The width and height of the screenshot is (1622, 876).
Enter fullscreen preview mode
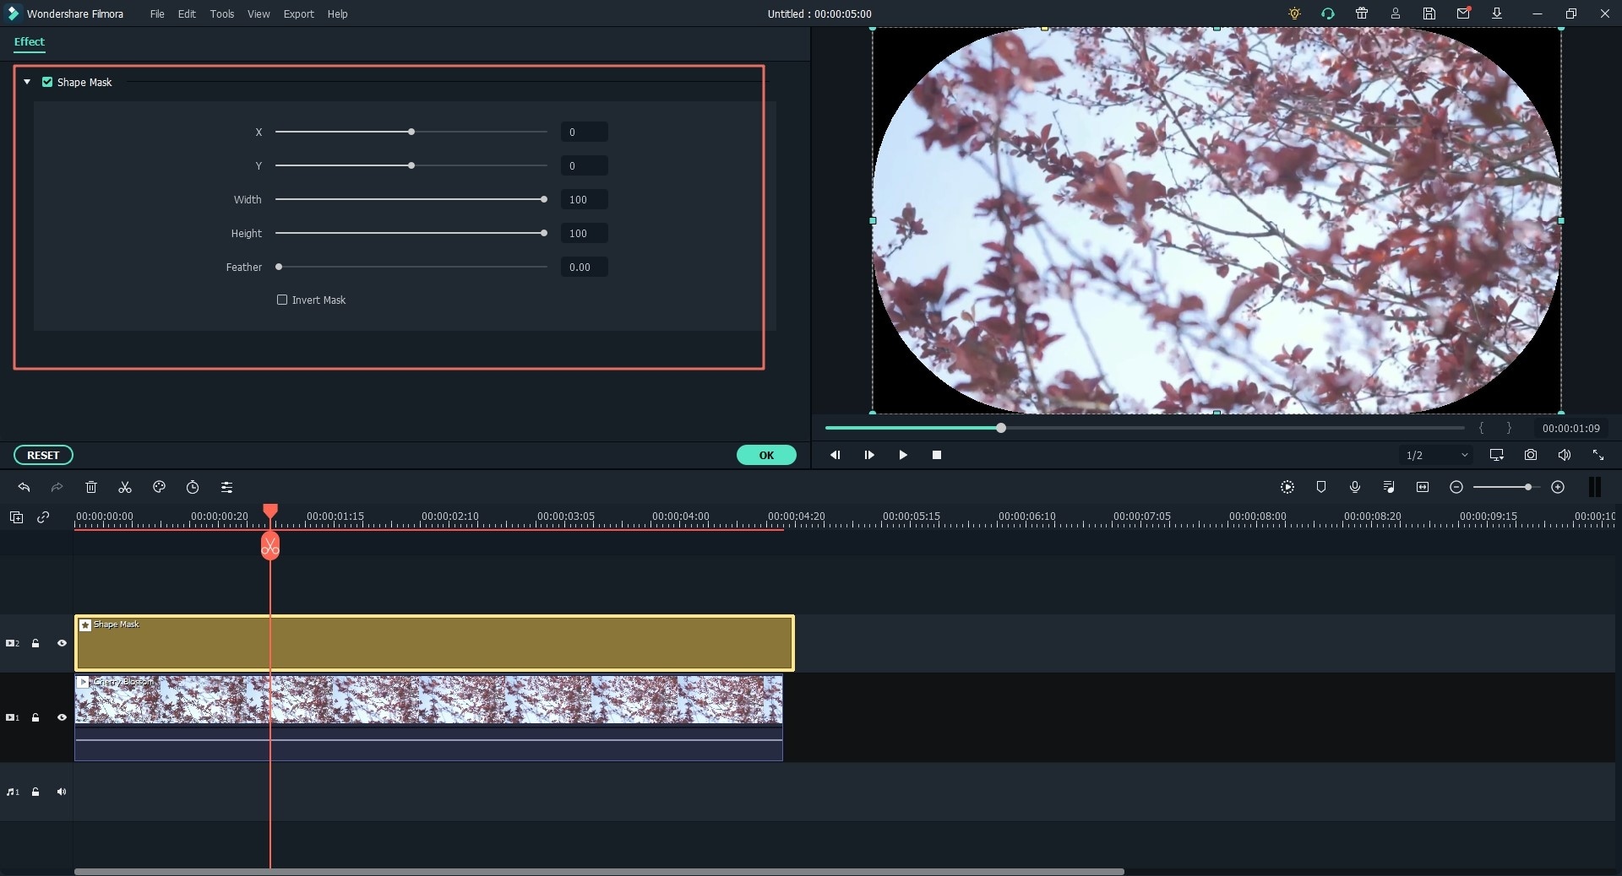1598,455
